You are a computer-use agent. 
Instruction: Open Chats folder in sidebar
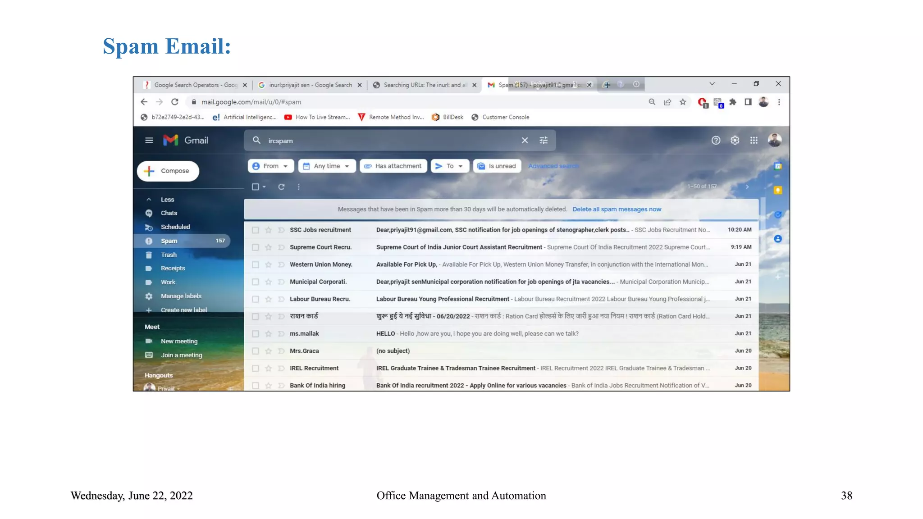[169, 213]
